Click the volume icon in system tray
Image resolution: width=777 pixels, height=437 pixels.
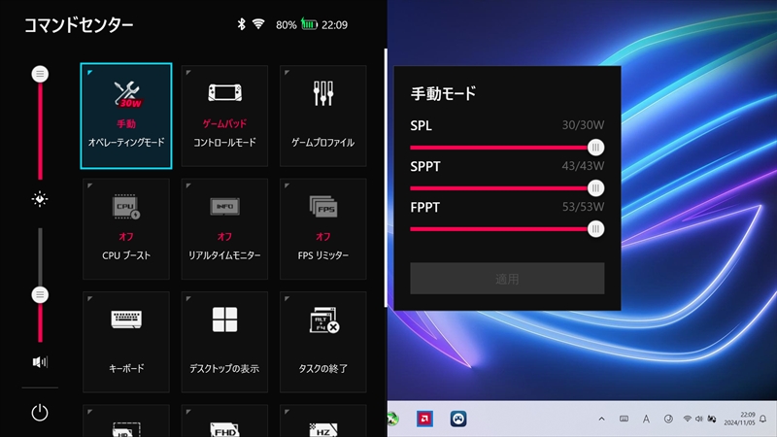pyautogui.click(x=698, y=420)
